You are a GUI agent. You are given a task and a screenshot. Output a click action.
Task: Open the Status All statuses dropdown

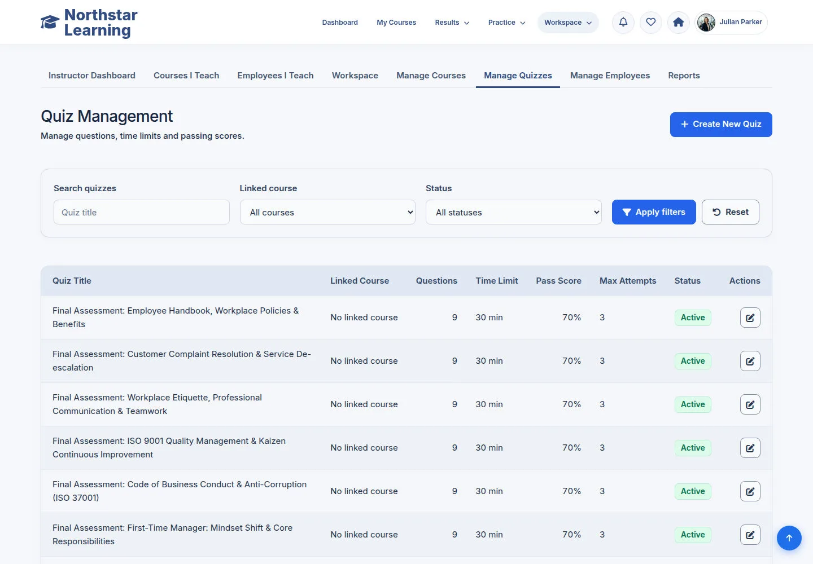point(514,212)
